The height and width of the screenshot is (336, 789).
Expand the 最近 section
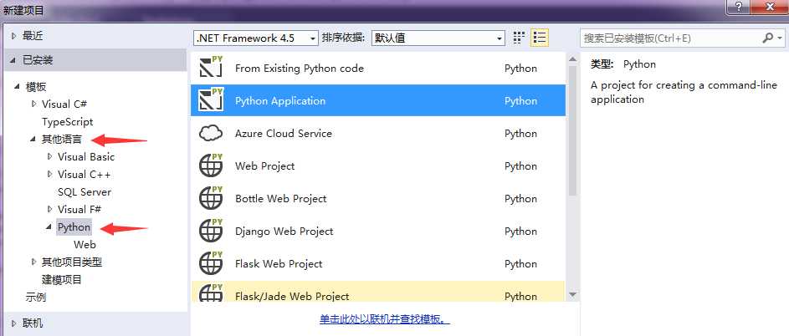14,36
